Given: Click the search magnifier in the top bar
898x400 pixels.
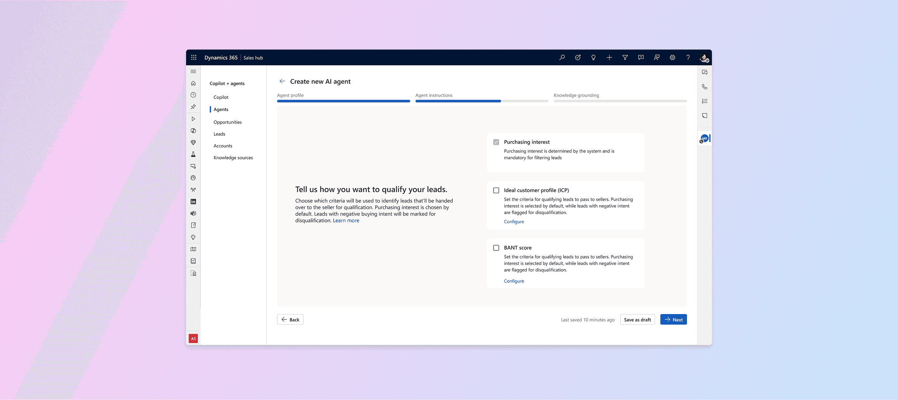Looking at the screenshot, I should point(562,57).
